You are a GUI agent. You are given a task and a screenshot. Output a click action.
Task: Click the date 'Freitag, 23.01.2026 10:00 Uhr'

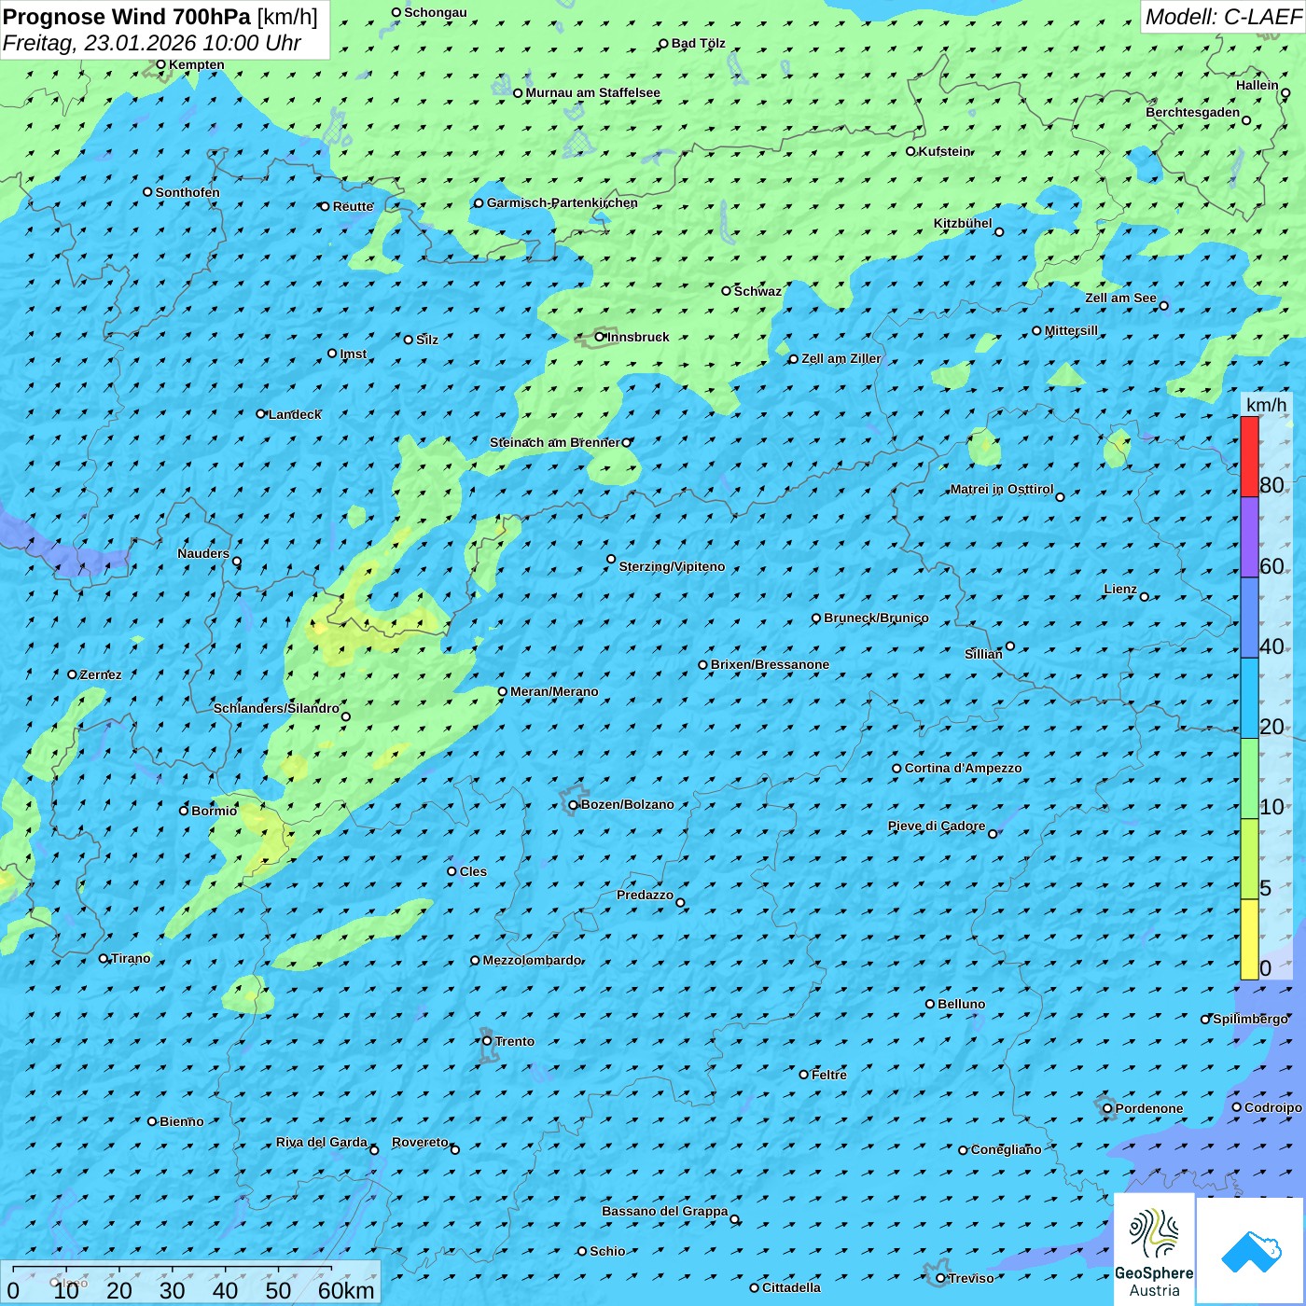tap(152, 43)
